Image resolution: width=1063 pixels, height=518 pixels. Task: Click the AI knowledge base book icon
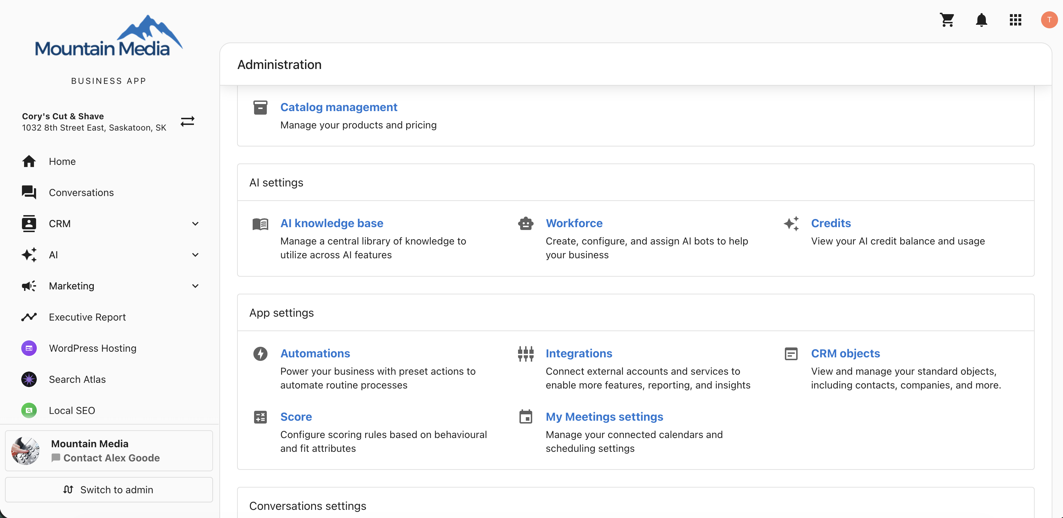click(260, 224)
